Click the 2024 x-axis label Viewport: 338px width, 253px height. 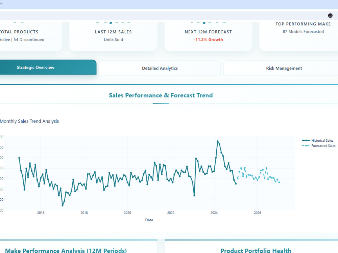click(x=214, y=213)
